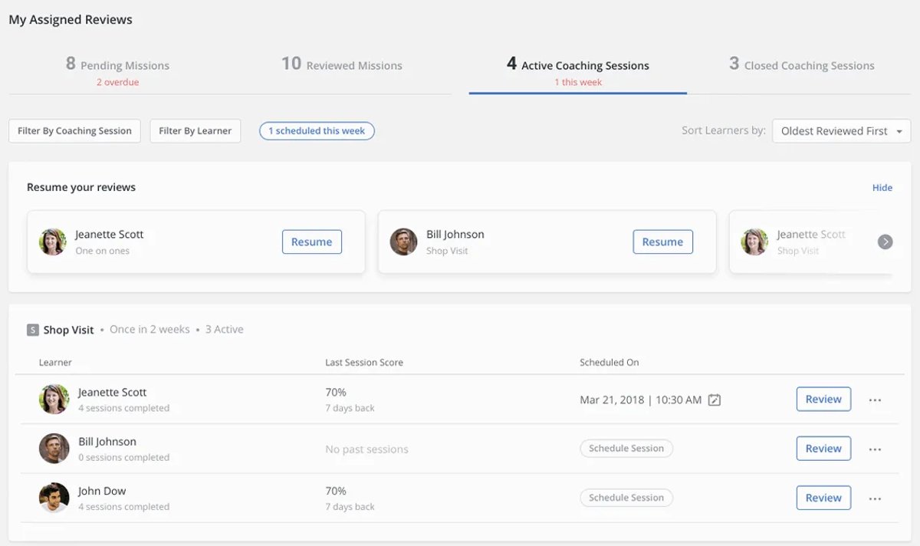Viewport: 920px width, 546px height.
Task: Click Jeanette Scott's avatar in learner table
Action: point(54,400)
